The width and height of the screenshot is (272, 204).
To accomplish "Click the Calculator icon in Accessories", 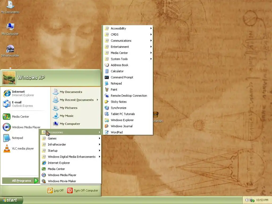I will point(107,71).
